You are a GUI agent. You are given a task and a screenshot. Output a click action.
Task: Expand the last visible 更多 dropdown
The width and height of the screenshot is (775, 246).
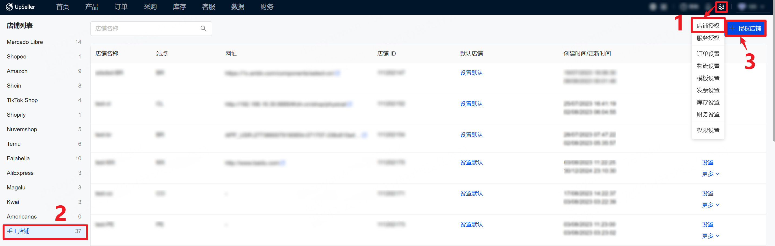coord(711,236)
